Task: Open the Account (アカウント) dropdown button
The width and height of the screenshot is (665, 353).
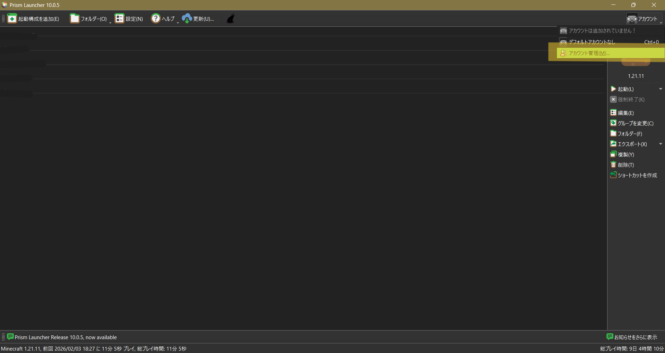Action: point(644,19)
